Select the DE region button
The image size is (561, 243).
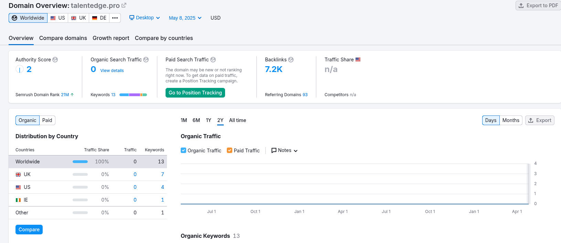[99, 18]
